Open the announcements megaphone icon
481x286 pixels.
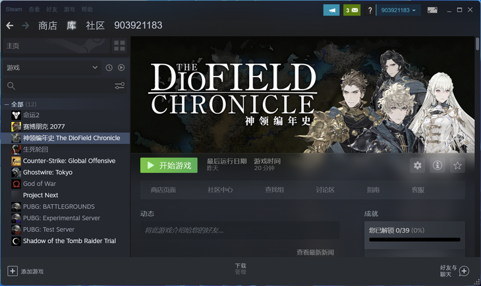[331, 10]
